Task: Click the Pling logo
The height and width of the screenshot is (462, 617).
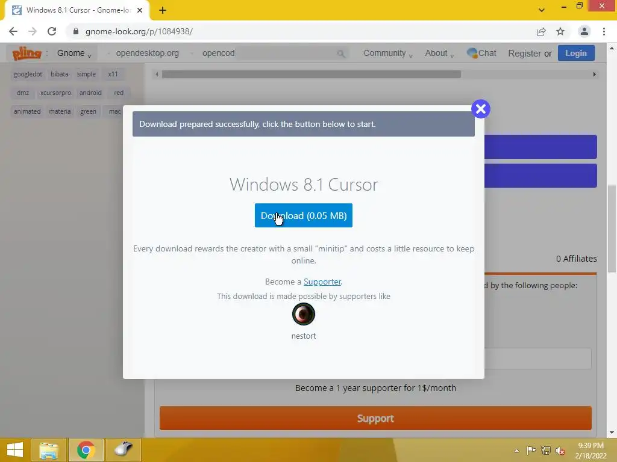Action: click(27, 53)
